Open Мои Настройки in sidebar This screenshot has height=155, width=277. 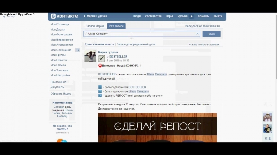coord(60,75)
